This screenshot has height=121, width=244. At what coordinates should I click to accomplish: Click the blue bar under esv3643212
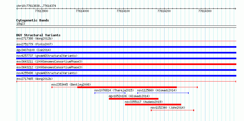(x=126, y=70)
